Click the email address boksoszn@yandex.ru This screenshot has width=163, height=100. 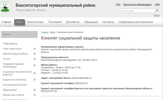pyautogui.click(x=82, y=78)
